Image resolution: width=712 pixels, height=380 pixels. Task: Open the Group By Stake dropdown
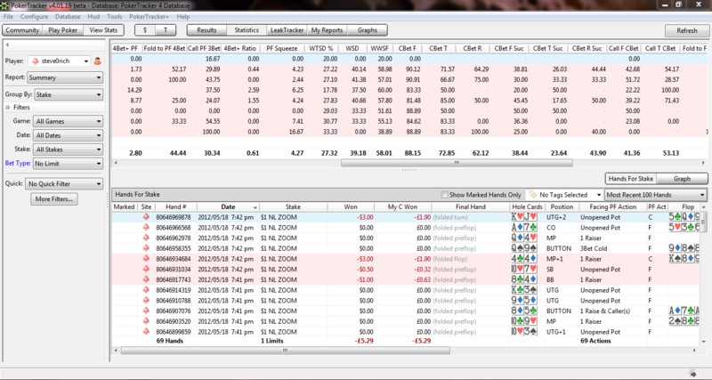pyautogui.click(x=69, y=95)
